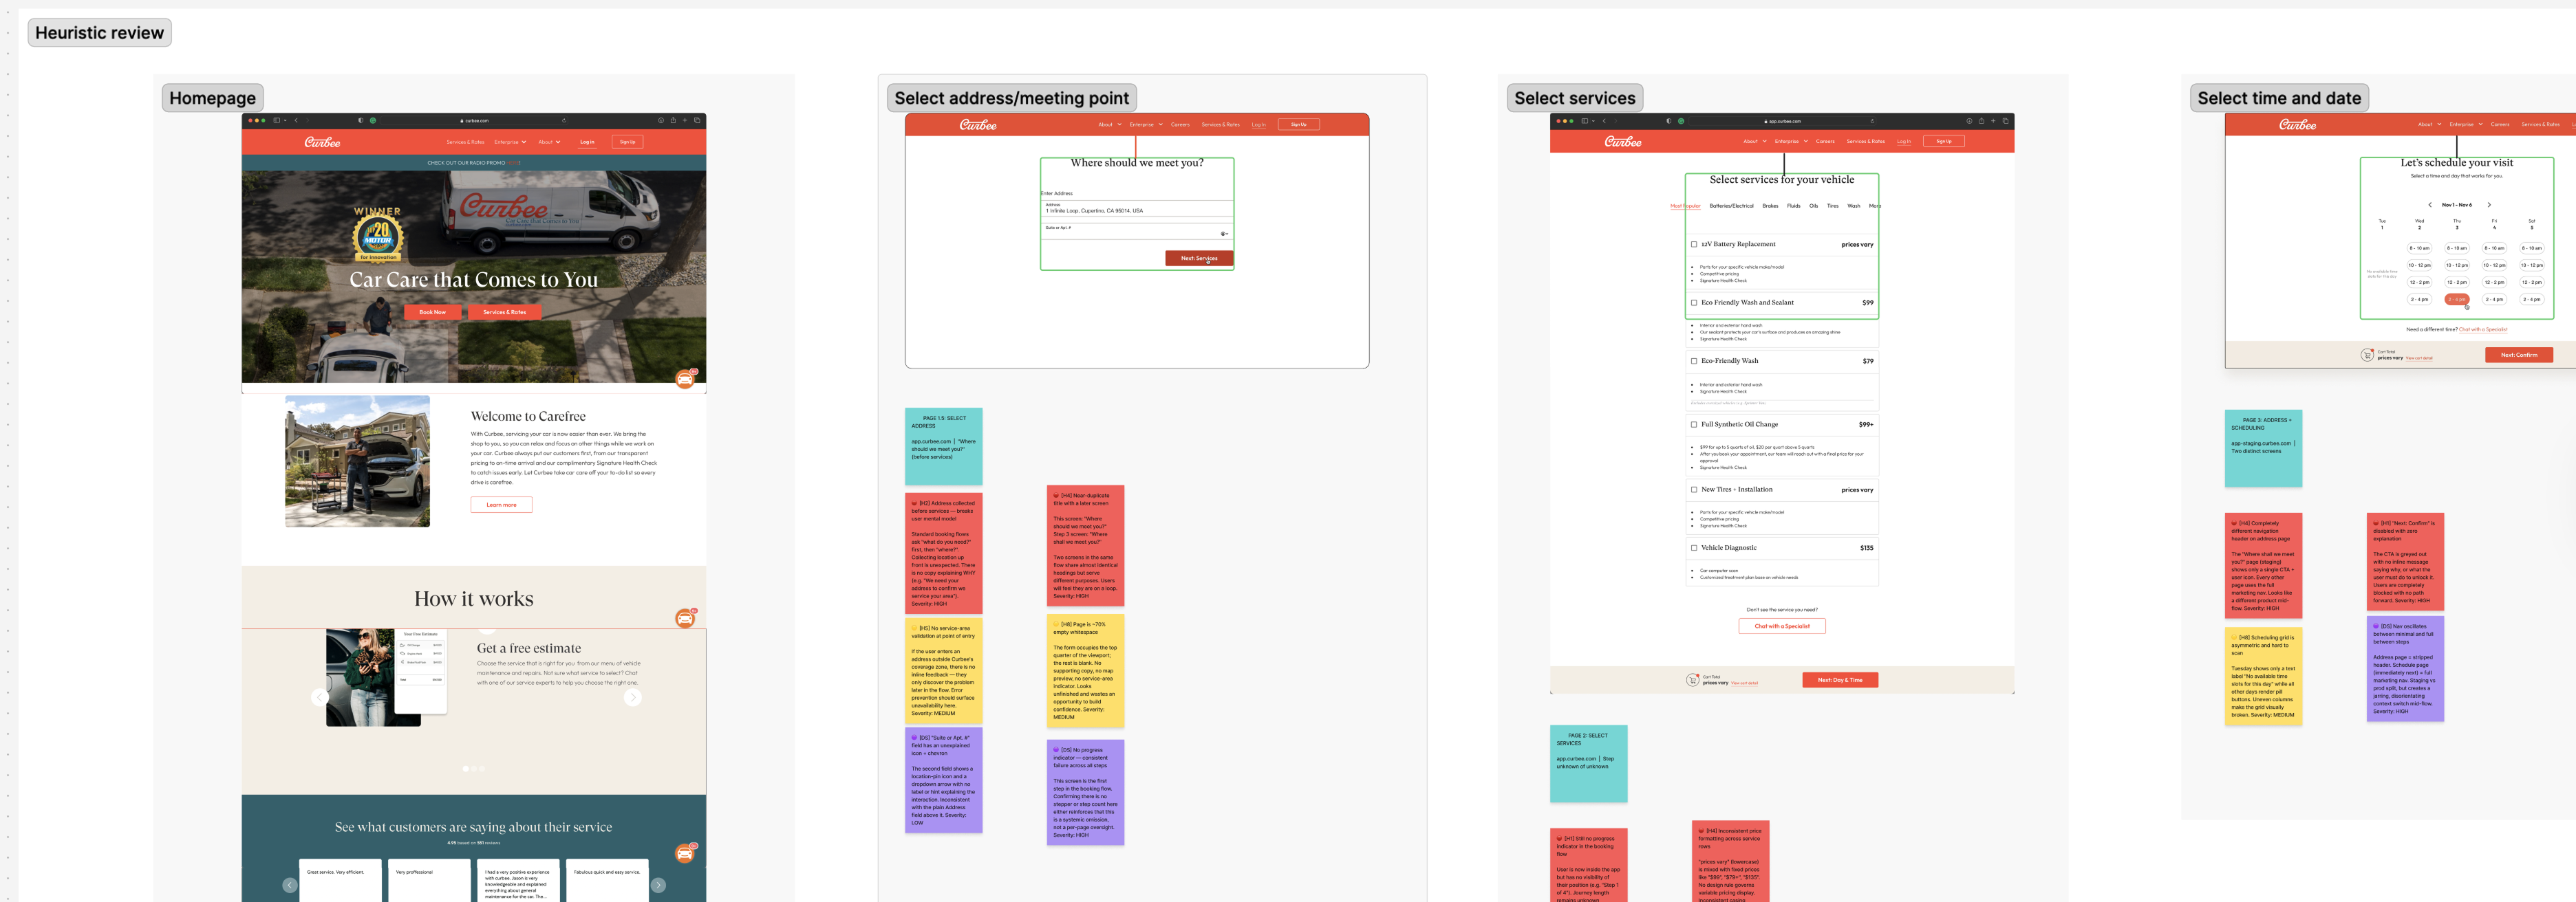This screenshot has height=902, width=2576.
Task: Select the Wednesday 8 - 10 am time slot
Action: point(2419,247)
